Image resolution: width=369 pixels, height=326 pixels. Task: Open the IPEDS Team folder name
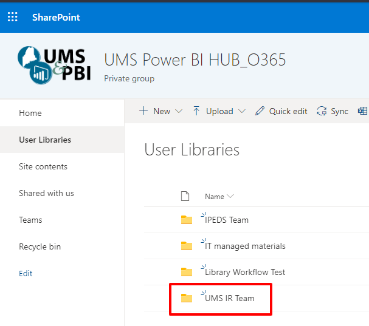227,220
